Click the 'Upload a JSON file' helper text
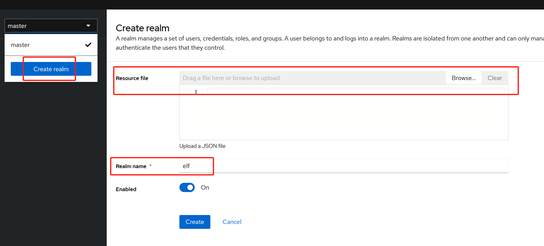 [202, 146]
